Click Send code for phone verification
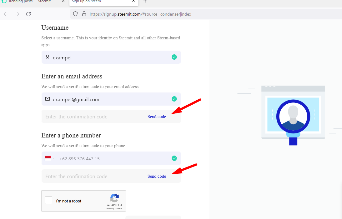The height and width of the screenshot is (219, 342). (x=157, y=176)
